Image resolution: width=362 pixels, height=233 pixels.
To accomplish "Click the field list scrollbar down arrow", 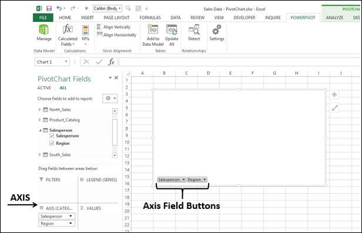I will [x=115, y=155].
